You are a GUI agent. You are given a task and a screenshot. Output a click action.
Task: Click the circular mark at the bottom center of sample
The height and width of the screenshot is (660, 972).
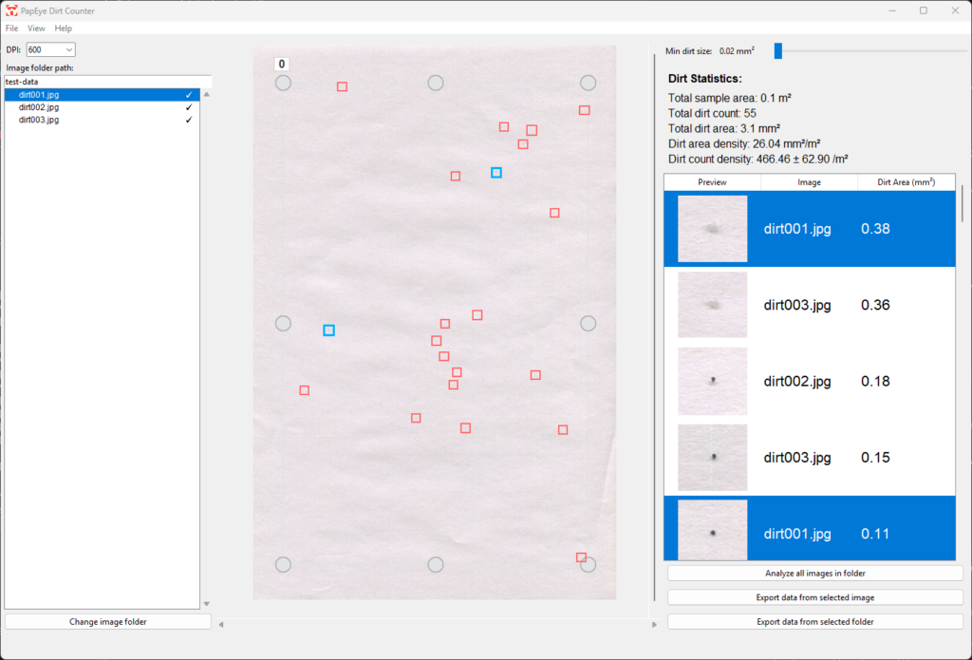pos(435,564)
